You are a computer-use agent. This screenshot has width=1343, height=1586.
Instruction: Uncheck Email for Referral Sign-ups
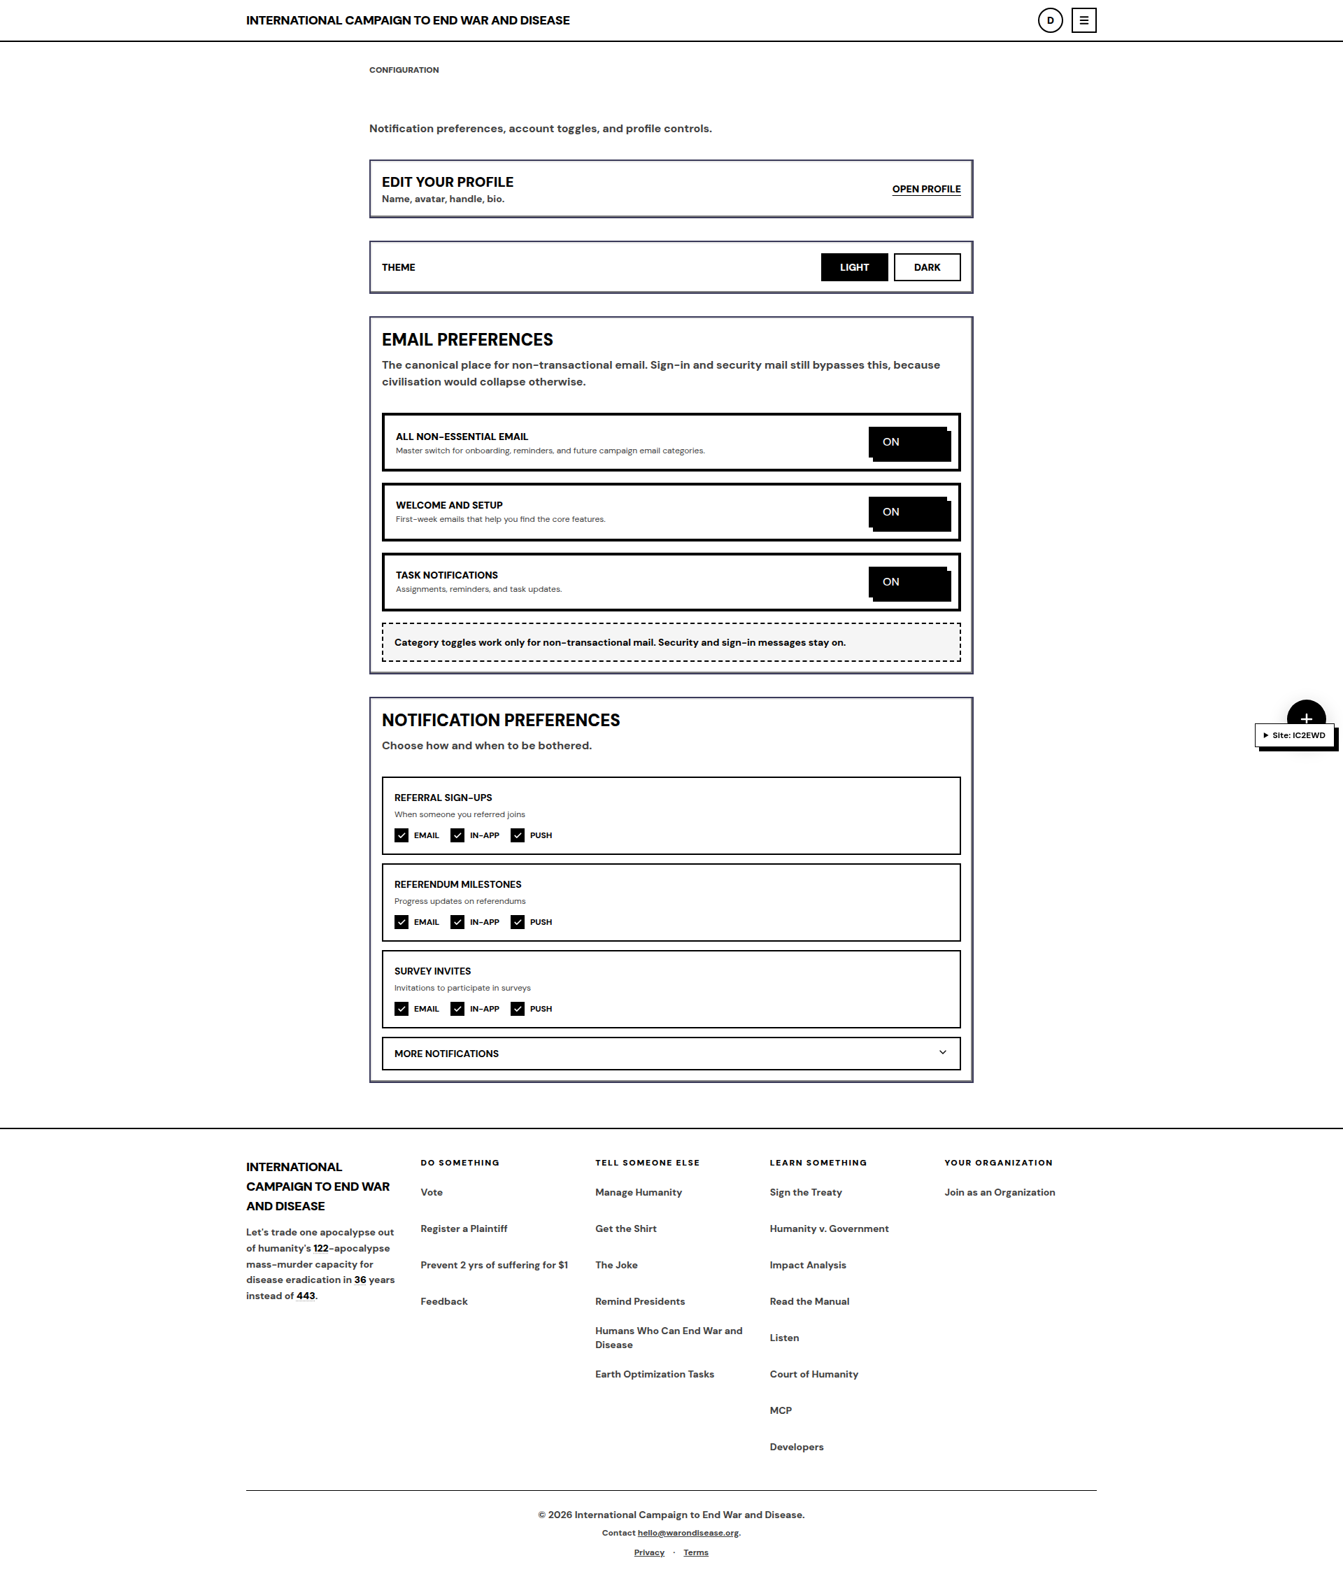(x=402, y=835)
